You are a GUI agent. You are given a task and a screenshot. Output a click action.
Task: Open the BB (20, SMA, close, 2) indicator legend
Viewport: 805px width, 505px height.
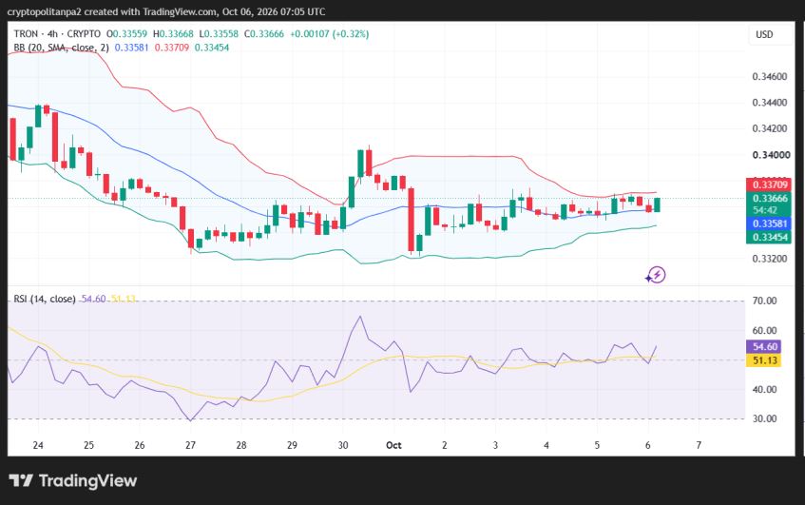tap(61, 48)
